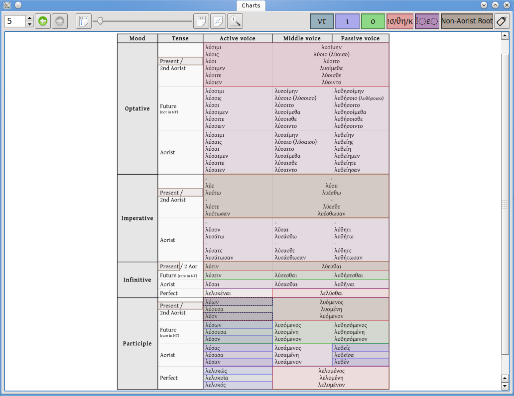Click the participle λελυκώς

click(216, 371)
